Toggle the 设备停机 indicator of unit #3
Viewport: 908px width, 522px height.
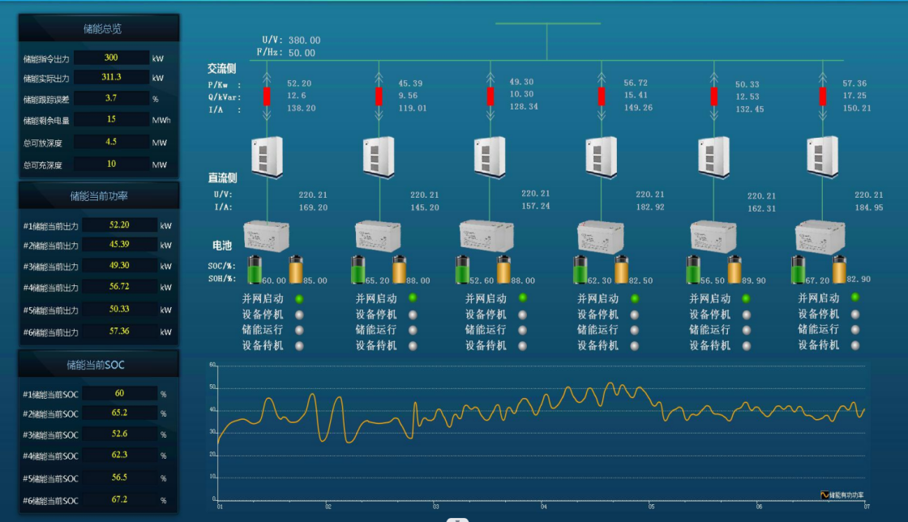tap(522, 314)
